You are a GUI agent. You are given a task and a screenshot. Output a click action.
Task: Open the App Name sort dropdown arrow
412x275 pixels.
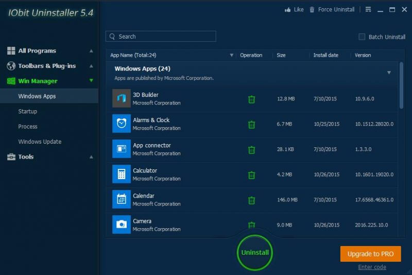tap(231, 55)
